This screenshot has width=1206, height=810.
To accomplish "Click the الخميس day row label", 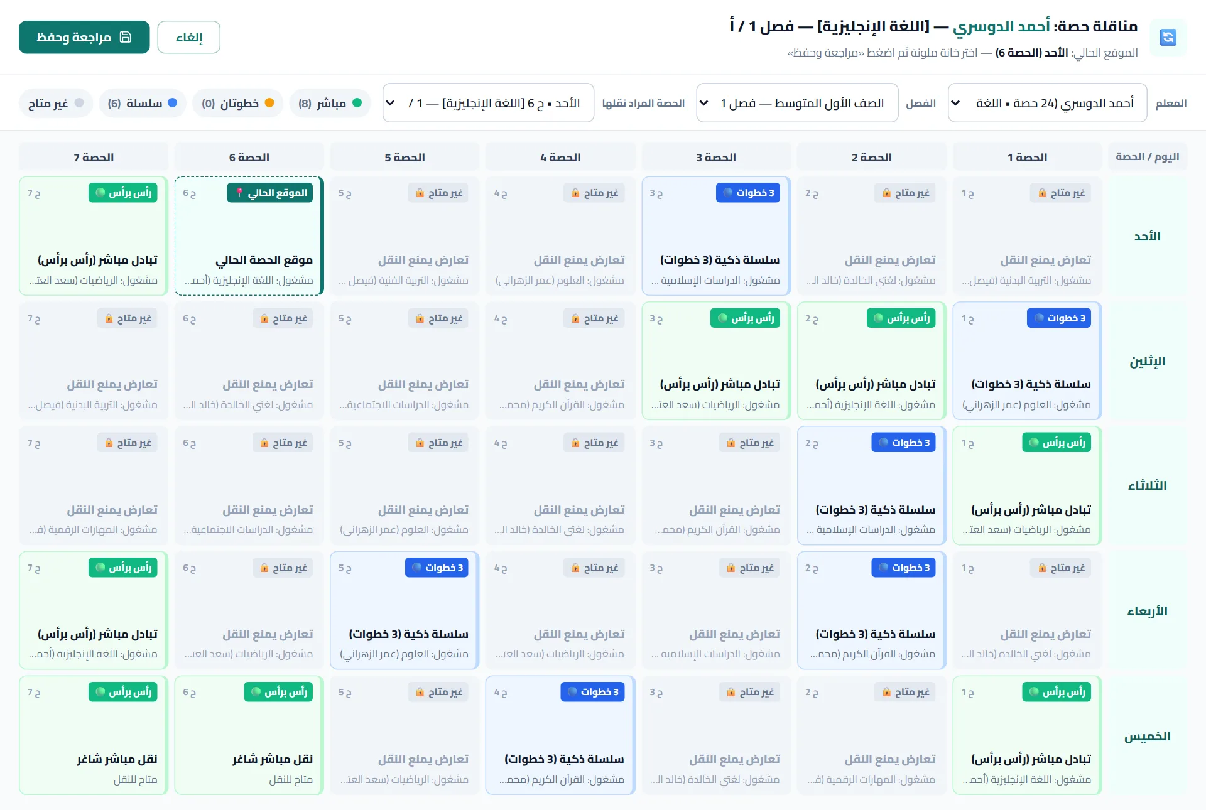I will pos(1147,735).
